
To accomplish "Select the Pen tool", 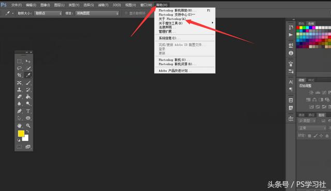I will coord(19,111).
